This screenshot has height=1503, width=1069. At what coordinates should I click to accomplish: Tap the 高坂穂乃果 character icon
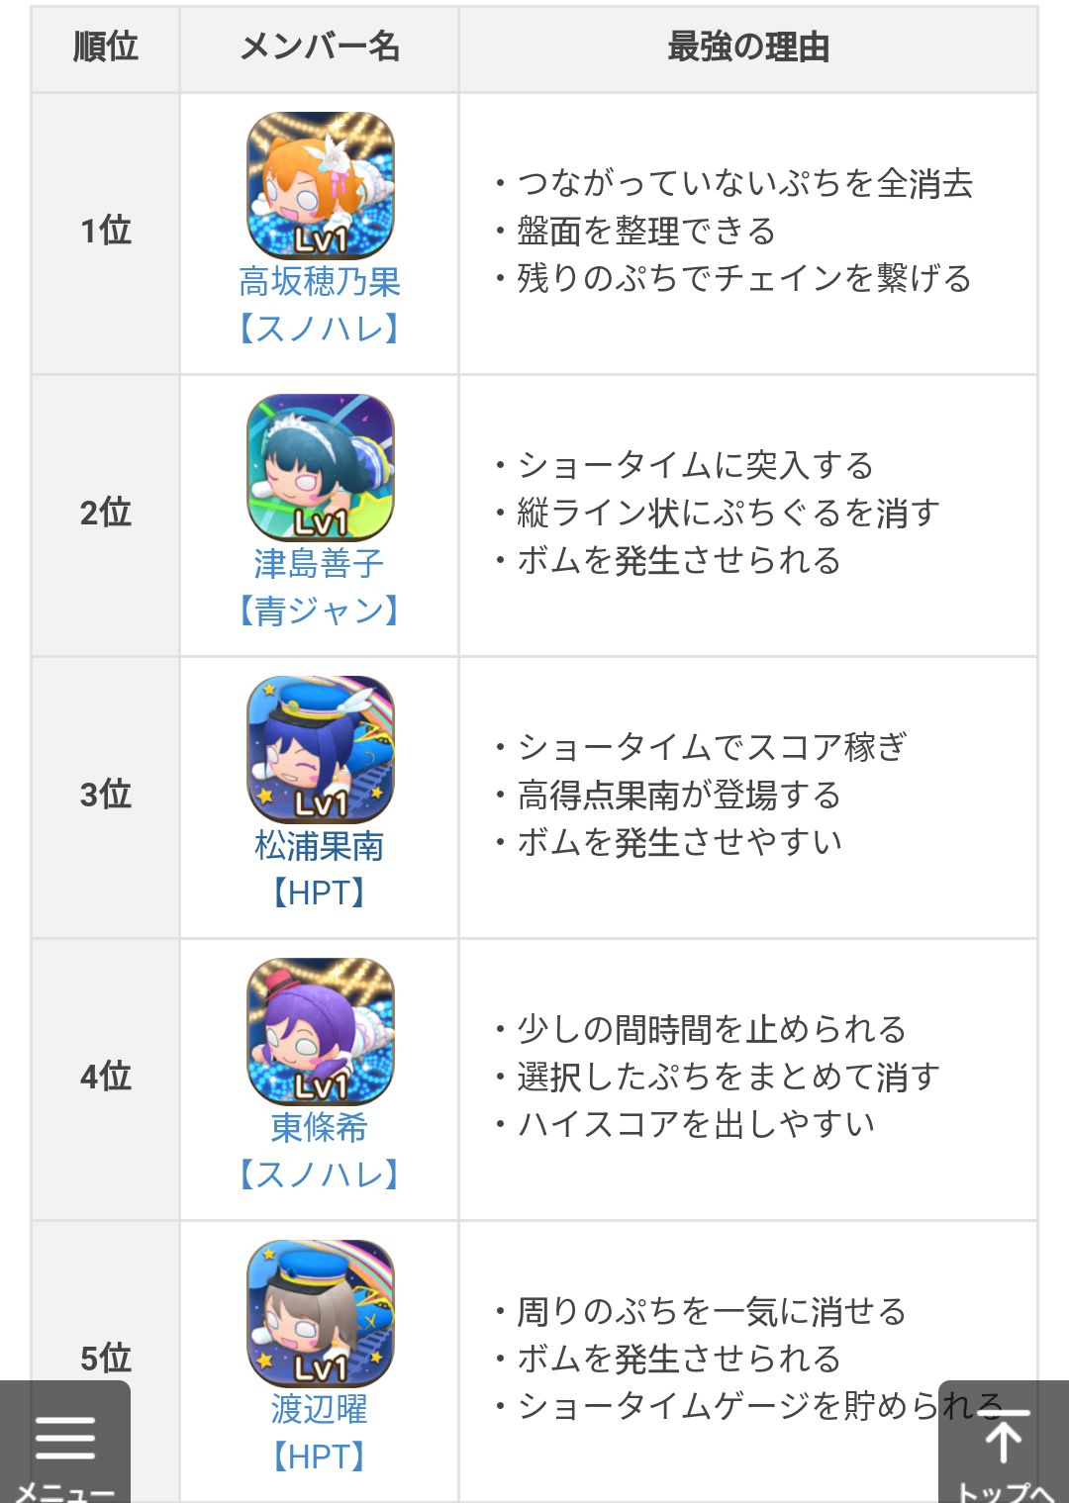tap(320, 185)
